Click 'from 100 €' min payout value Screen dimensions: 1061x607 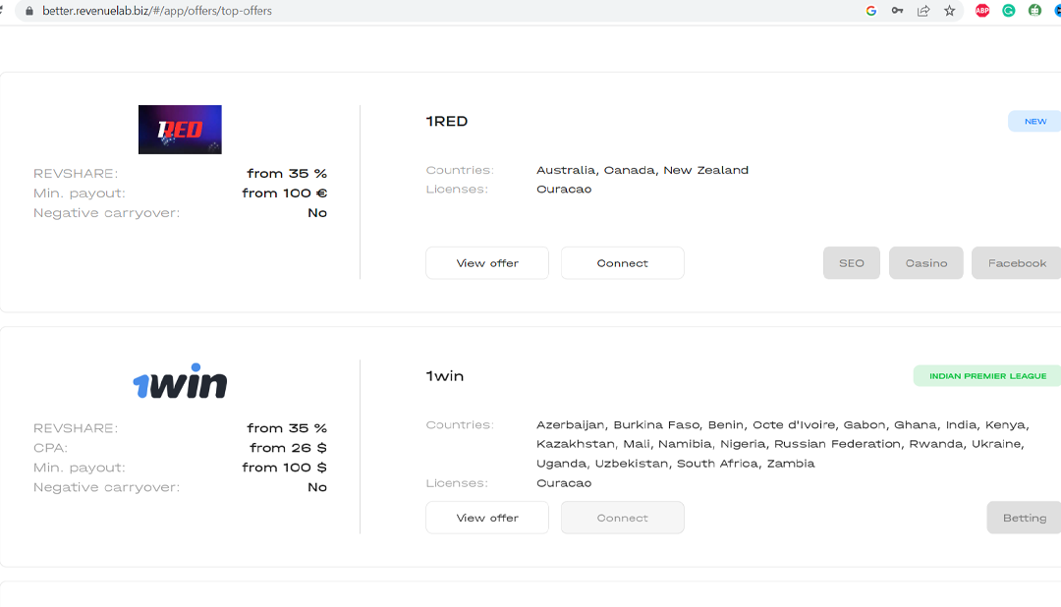tap(284, 193)
